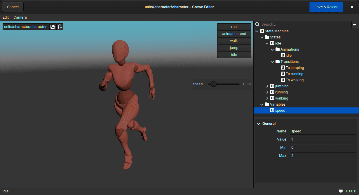Expand the jumping state

pyautogui.click(x=267, y=86)
